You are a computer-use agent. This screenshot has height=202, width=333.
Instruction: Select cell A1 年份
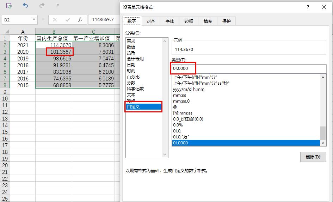[23, 38]
